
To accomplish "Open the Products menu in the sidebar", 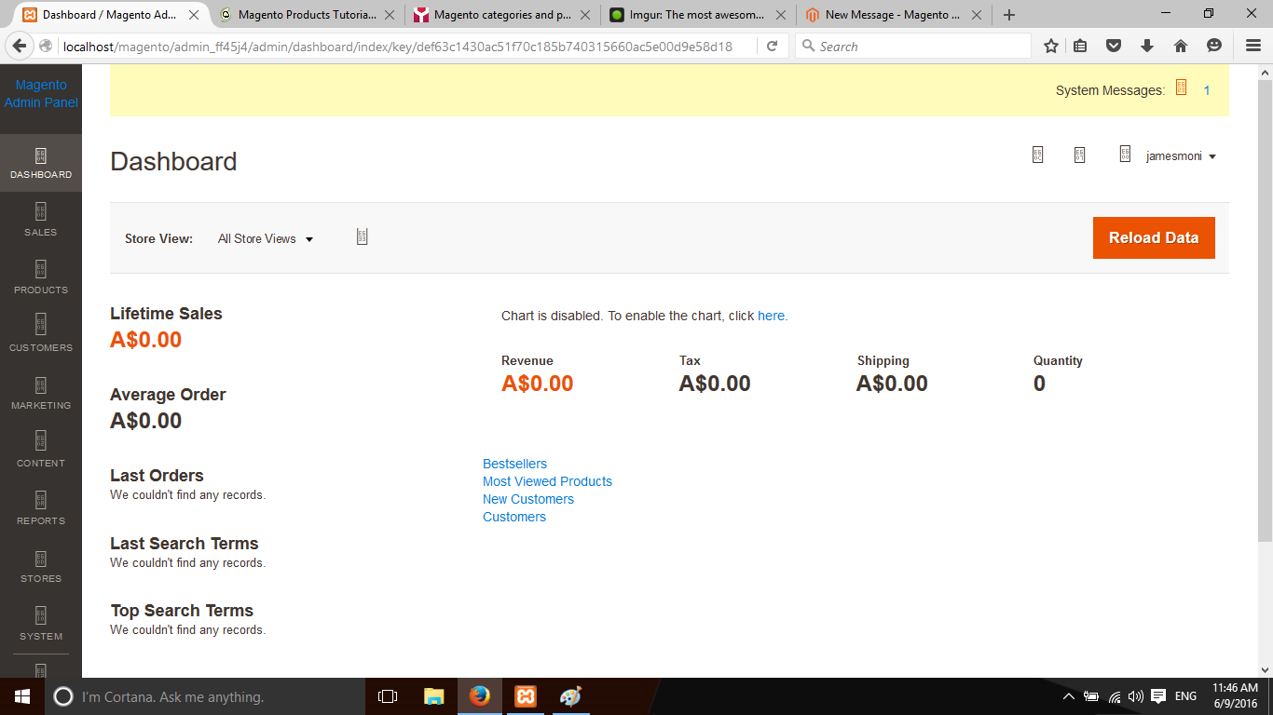I will (x=41, y=278).
